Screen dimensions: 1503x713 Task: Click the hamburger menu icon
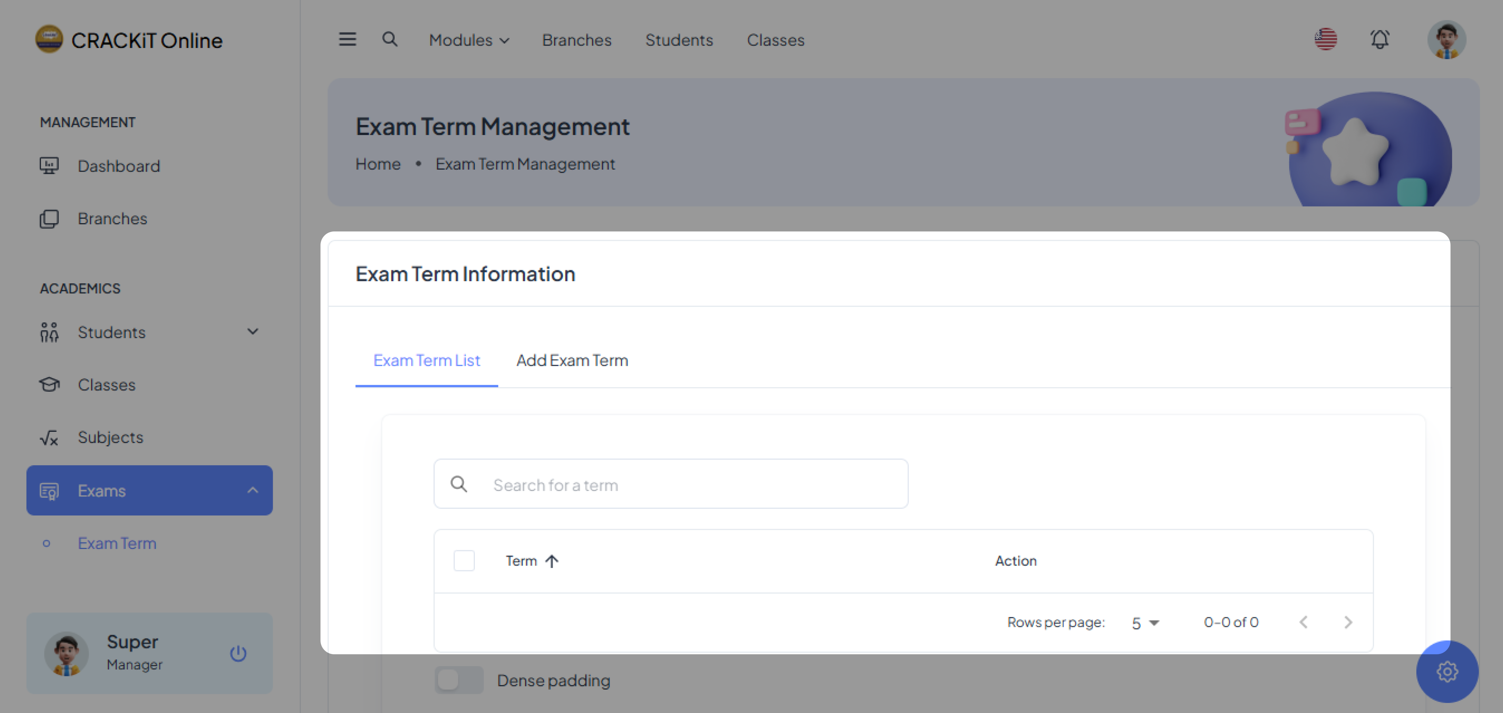coord(347,40)
